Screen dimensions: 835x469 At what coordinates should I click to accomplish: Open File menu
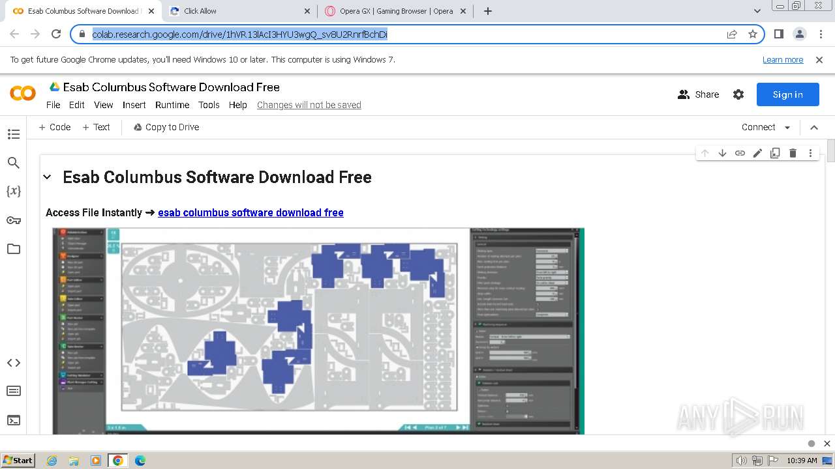pyautogui.click(x=53, y=105)
